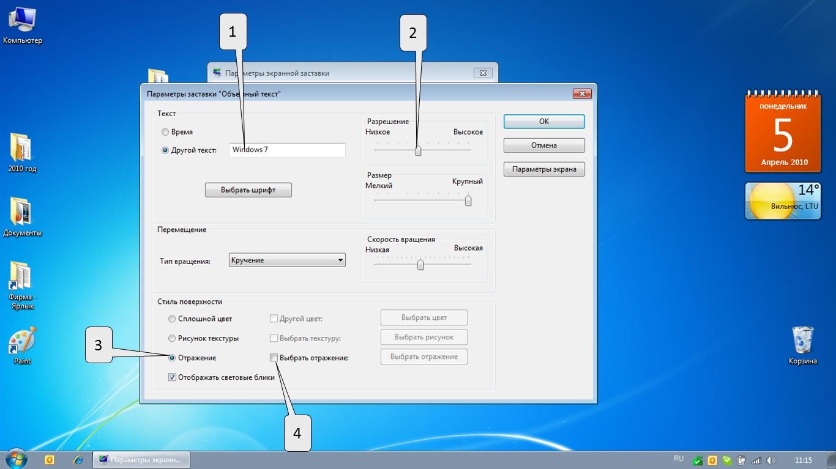Select the Время radio button
This screenshot has width=836, height=469.
click(x=165, y=132)
